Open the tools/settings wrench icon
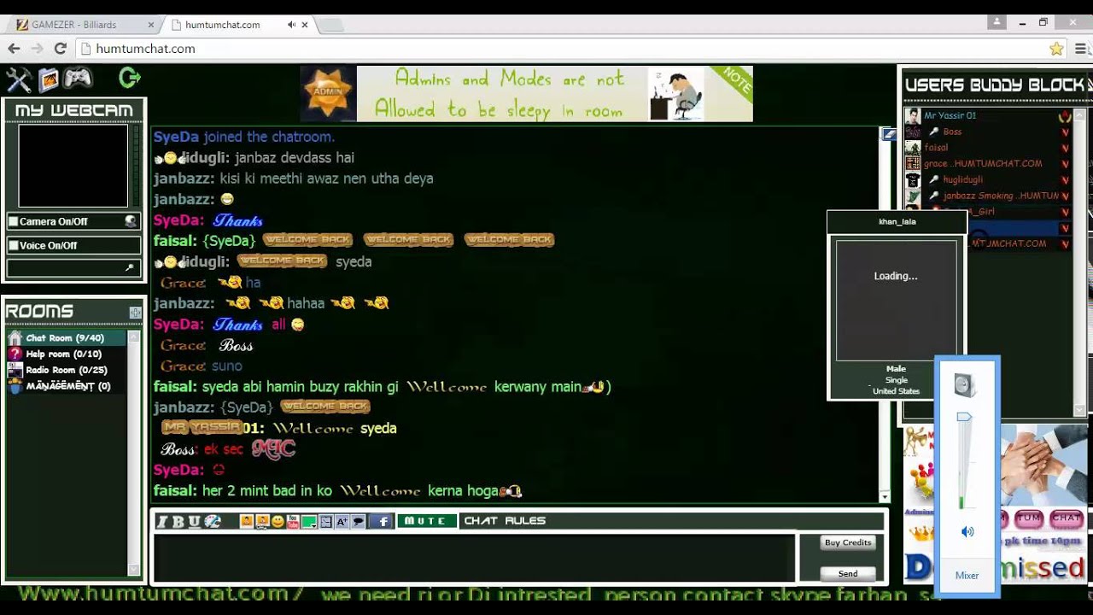The image size is (1093, 615). coord(18,79)
